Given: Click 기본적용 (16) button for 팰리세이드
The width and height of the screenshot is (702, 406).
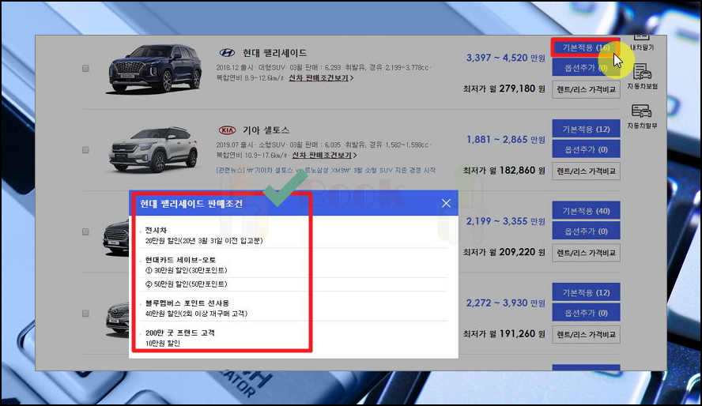Looking at the screenshot, I should [x=586, y=47].
